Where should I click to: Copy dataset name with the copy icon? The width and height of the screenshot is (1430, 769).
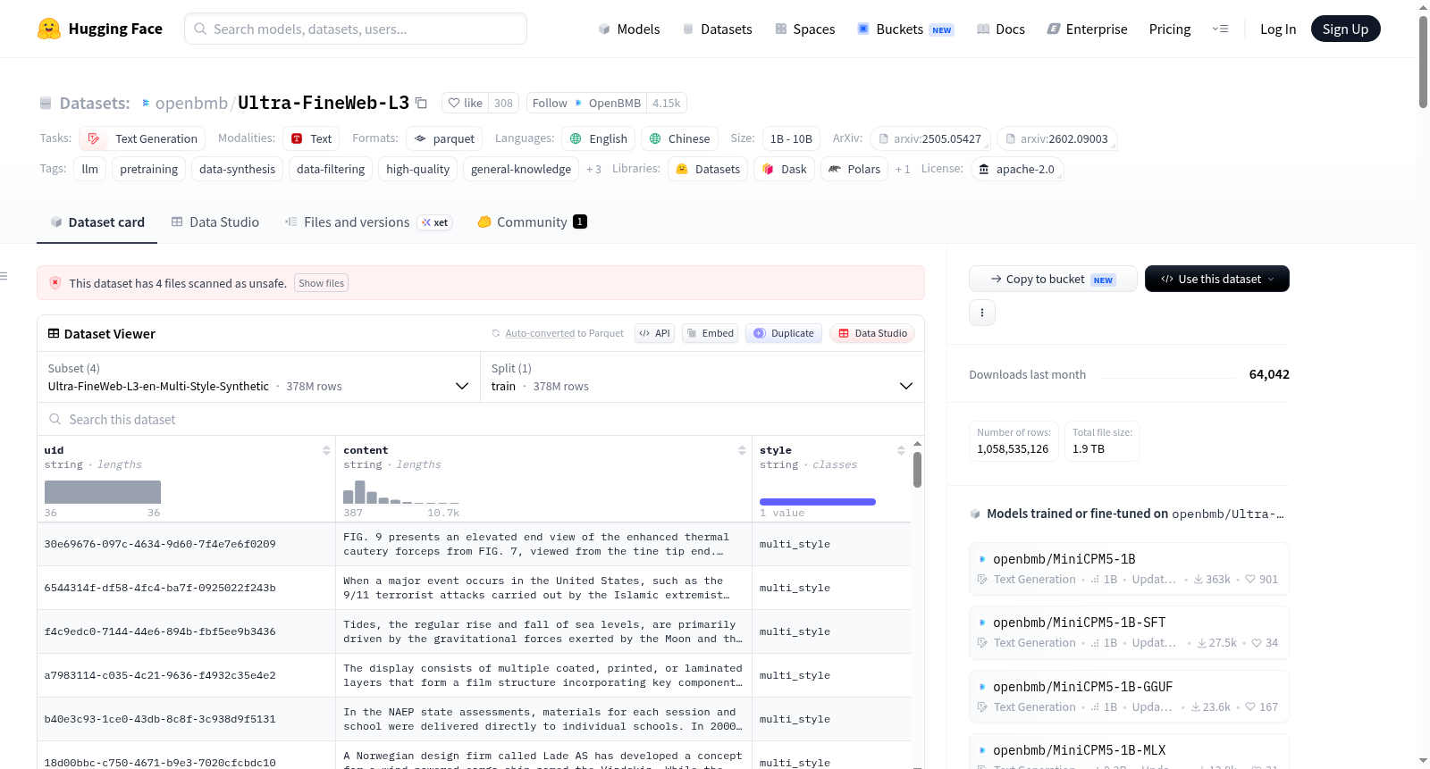tap(421, 103)
